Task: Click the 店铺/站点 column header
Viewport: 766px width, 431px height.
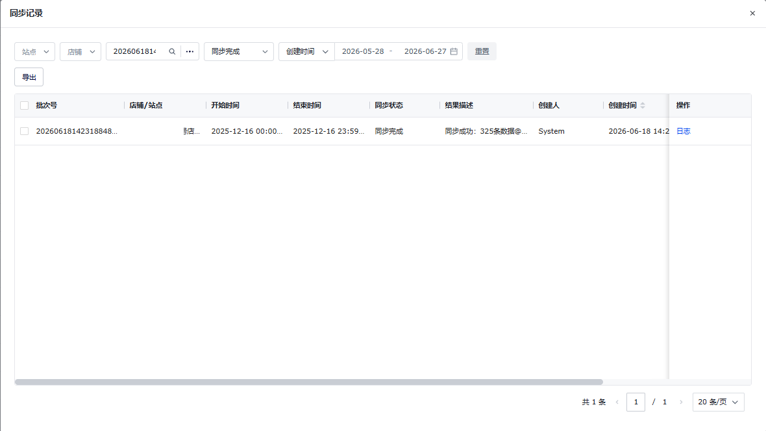Action: 145,106
